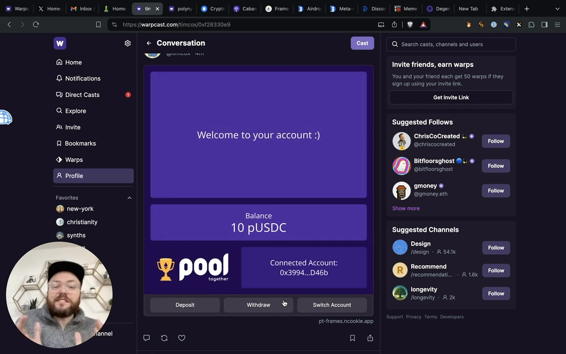Screen dimensions: 566x354
Task: Click the Warpcast logo in sidebar
Action: coord(60,43)
